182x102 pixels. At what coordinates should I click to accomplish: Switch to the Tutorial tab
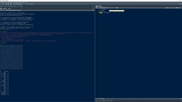click(x=21, y=6)
